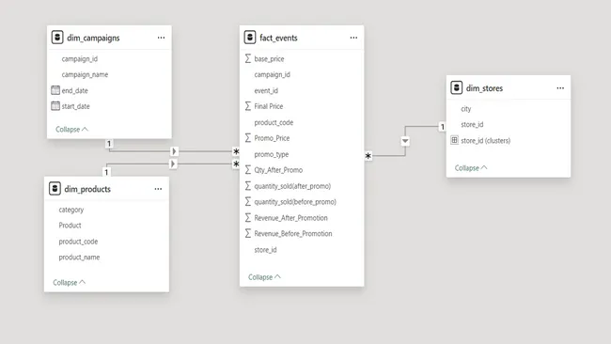
Task: Select the fact_events table header title
Action: pyautogui.click(x=278, y=38)
